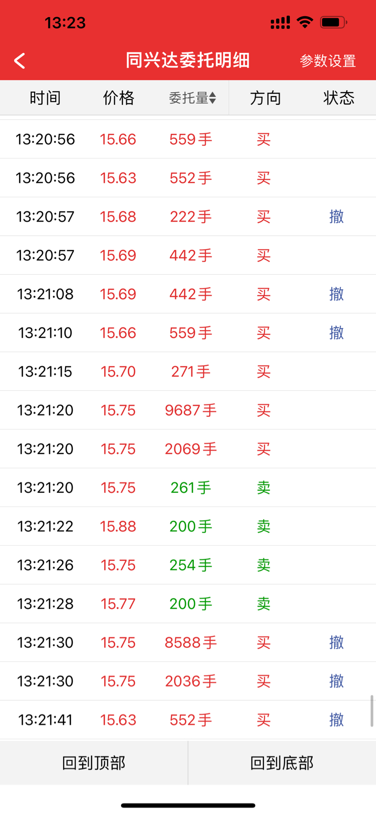The height and width of the screenshot is (815, 376).
Task: Tap 回到顶部 button
Action: tap(94, 763)
